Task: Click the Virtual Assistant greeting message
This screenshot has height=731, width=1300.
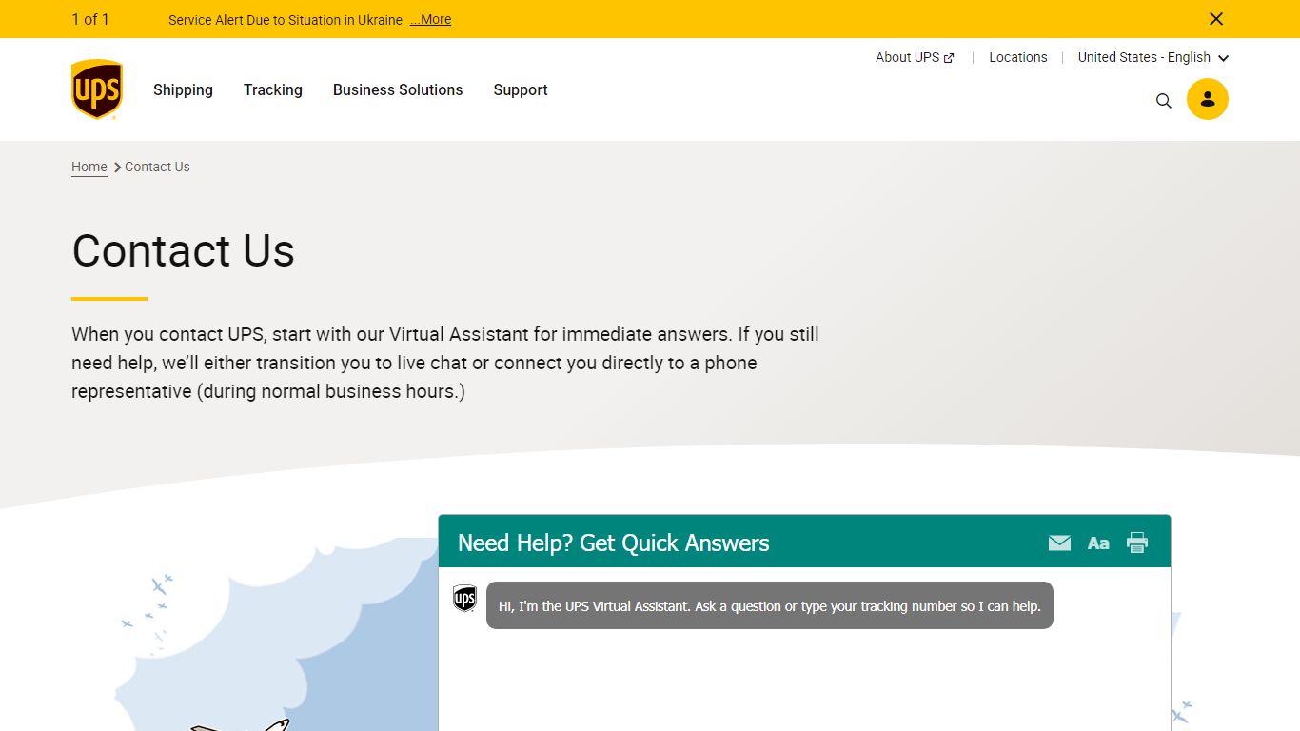Action: [x=770, y=605]
